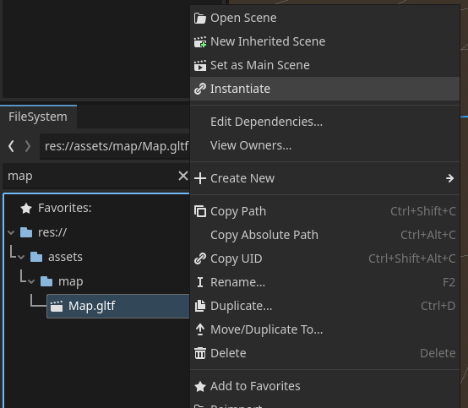The image size is (468, 408).
Task: Click the Delete trash can icon
Action: 199,353
